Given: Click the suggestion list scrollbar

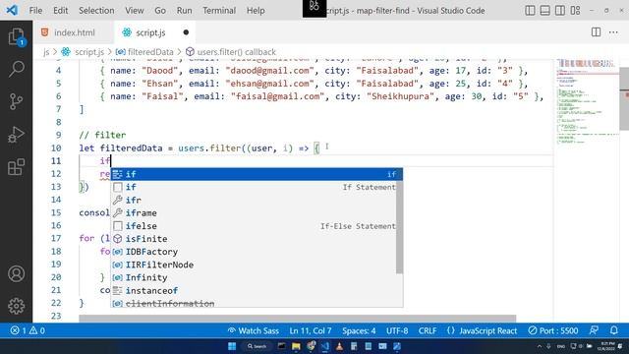Looking at the screenshot, I should (400, 227).
